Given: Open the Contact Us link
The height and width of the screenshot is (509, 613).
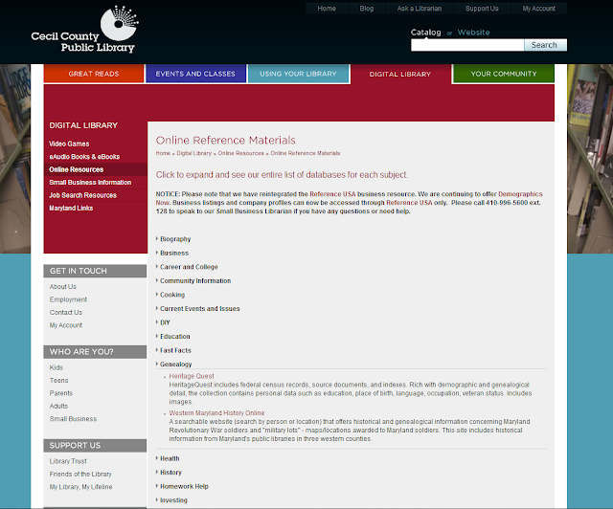Looking at the screenshot, I should point(66,313).
